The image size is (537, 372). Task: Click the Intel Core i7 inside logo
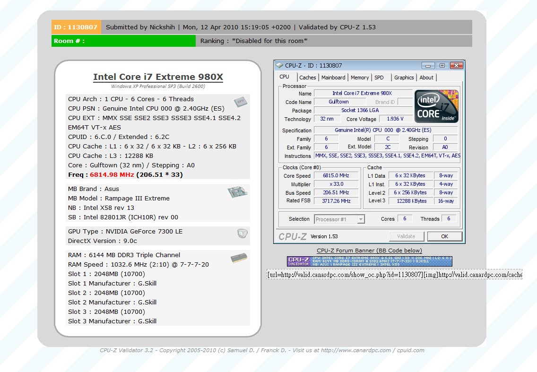coord(436,107)
